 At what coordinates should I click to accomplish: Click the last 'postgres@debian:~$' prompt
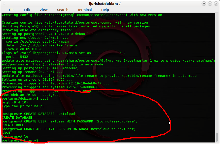(20, 140)
